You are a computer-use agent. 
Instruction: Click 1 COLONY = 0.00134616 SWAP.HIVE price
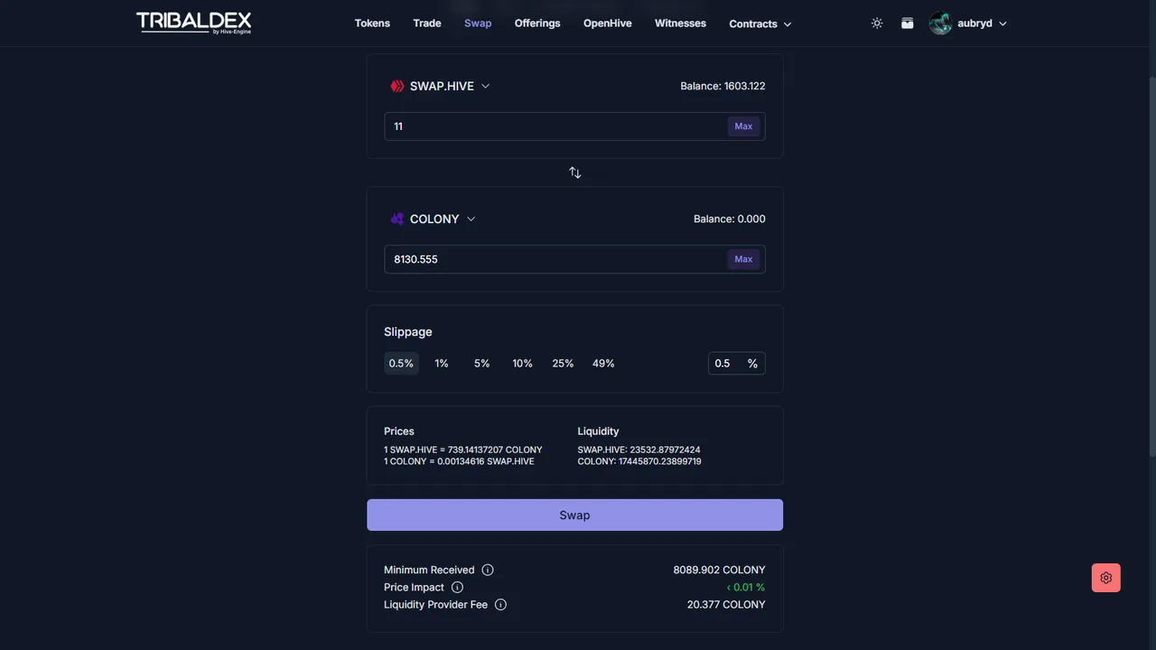coord(459,461)
